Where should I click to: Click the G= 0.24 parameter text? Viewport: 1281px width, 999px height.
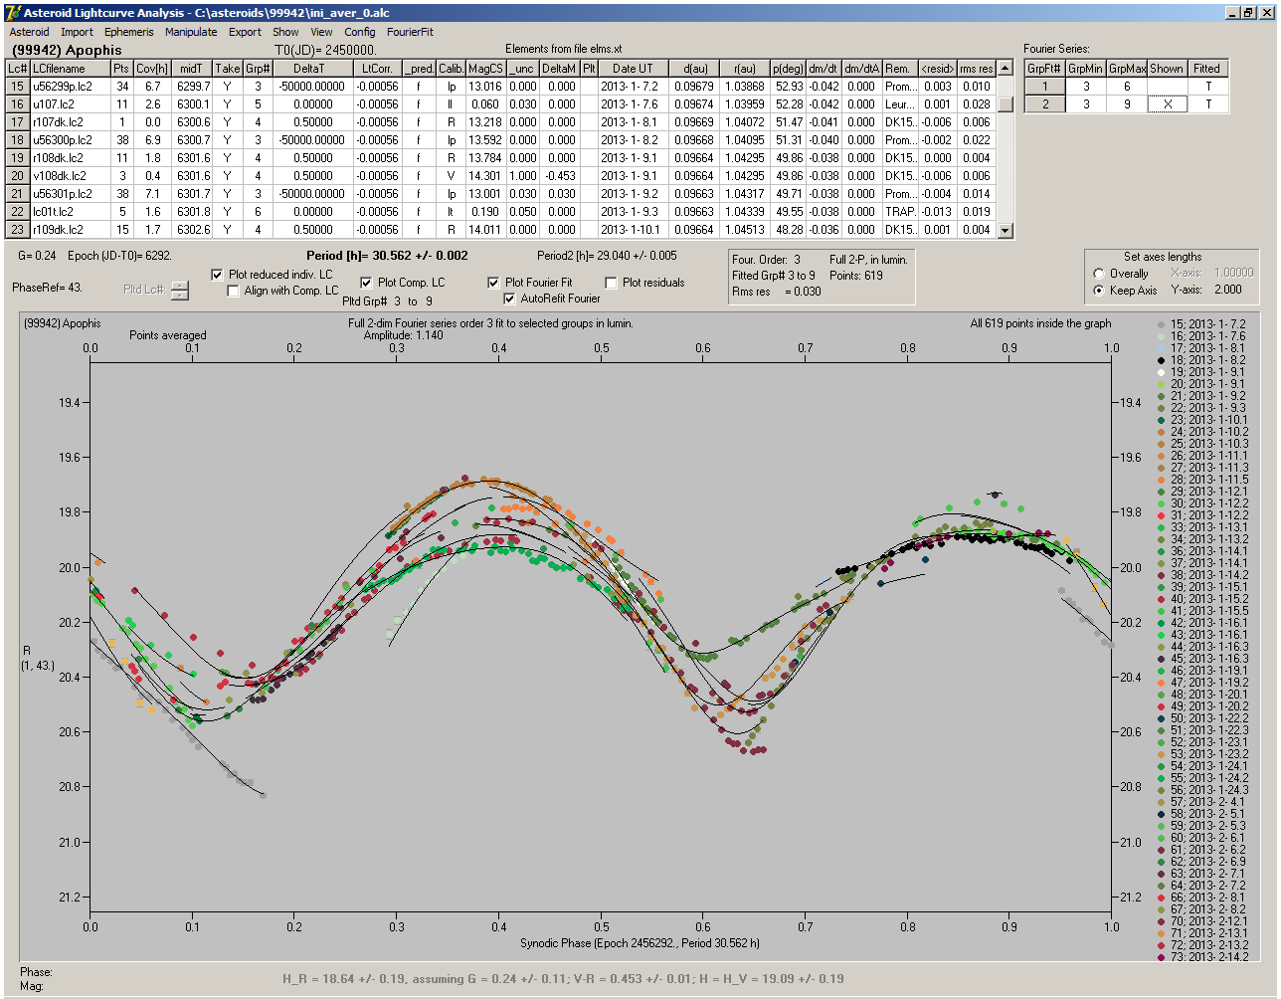click(x=37, y=256)
